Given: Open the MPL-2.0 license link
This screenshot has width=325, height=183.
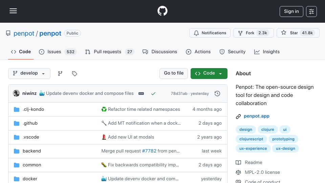Looking at the screenshot, I should pos(258,172).
